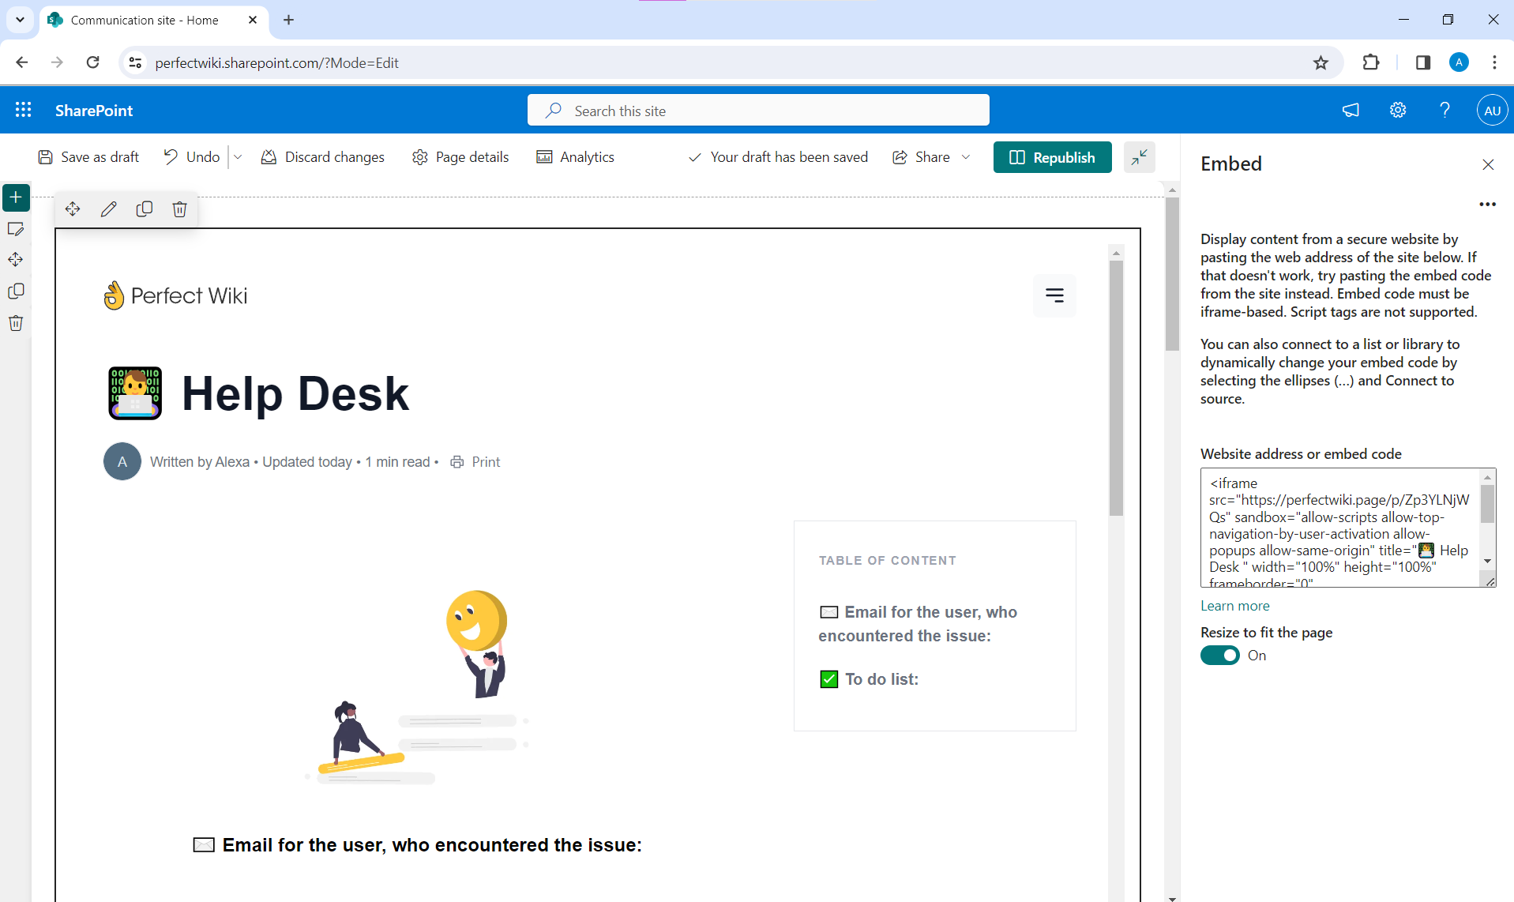Edit section icon in left rail

coord(16,229)
